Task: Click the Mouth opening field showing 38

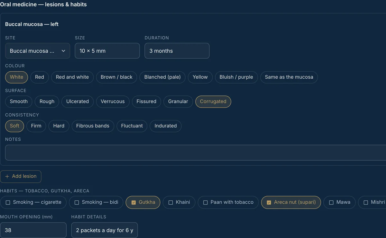Action: [33, 230]
